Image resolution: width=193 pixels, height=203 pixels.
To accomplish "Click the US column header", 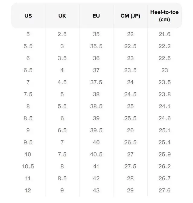I will (x=28, y=16).
